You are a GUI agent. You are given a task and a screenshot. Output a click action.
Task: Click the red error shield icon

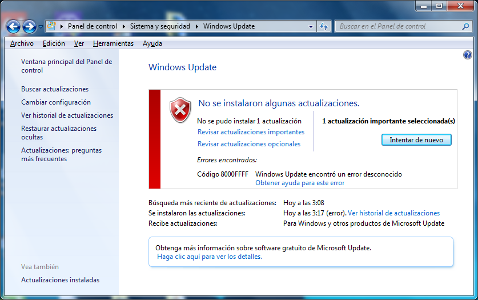pyautogui.click(x=180, y=110)
